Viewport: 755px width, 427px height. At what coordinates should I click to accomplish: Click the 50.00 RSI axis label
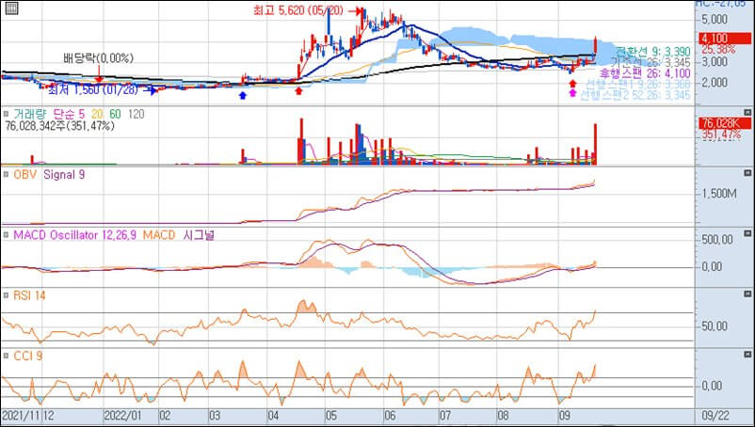coord(715,326)
